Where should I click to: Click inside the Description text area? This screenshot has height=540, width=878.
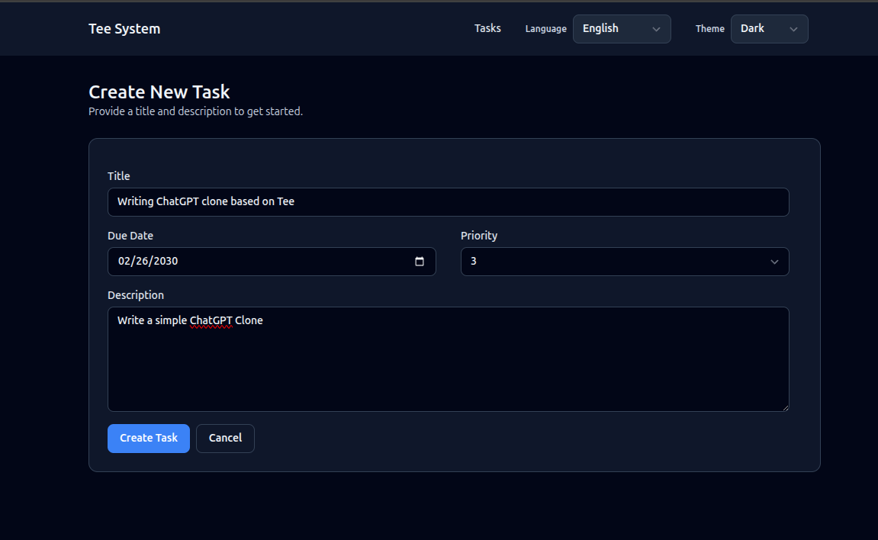point(449,358)
